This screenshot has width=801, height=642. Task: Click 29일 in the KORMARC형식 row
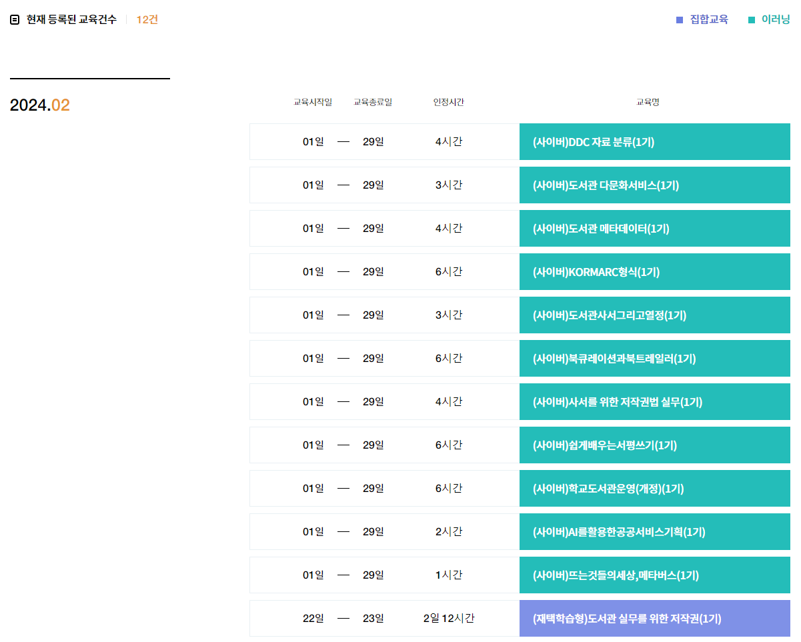pyautogui.click(x=373, y=272)
